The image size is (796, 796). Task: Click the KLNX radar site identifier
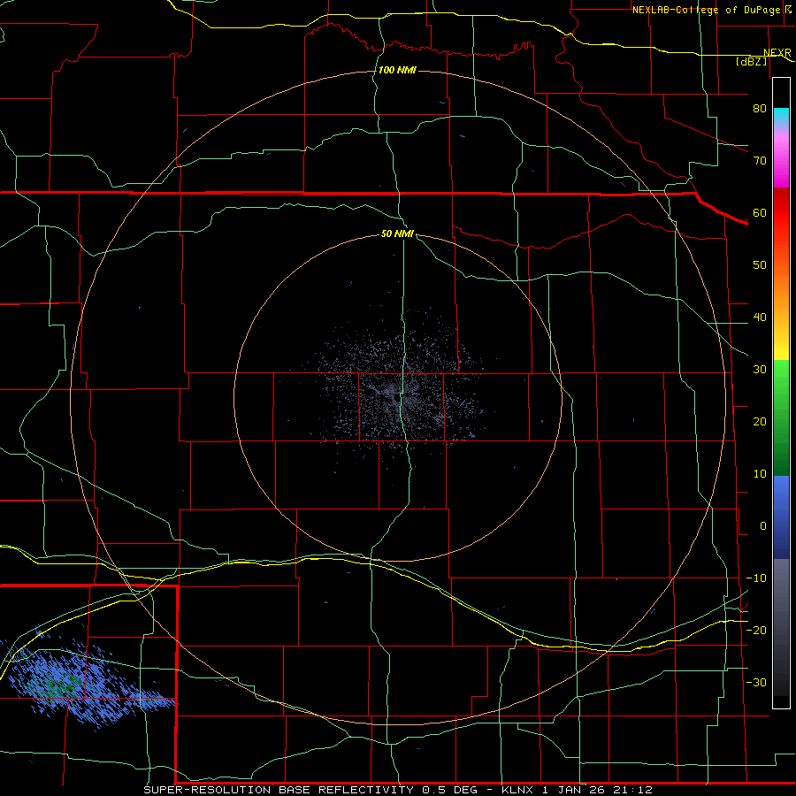coord(517,790)
